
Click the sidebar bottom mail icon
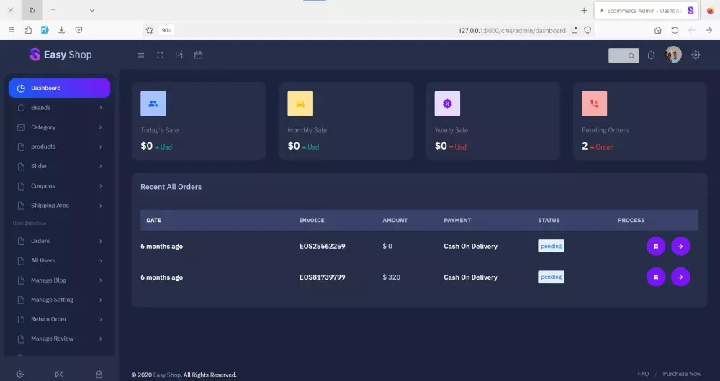(59, 375)
